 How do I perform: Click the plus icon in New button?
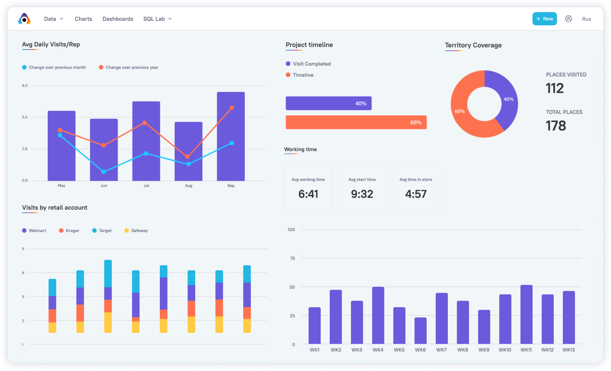pyautogui.click(x=538, y=19)
